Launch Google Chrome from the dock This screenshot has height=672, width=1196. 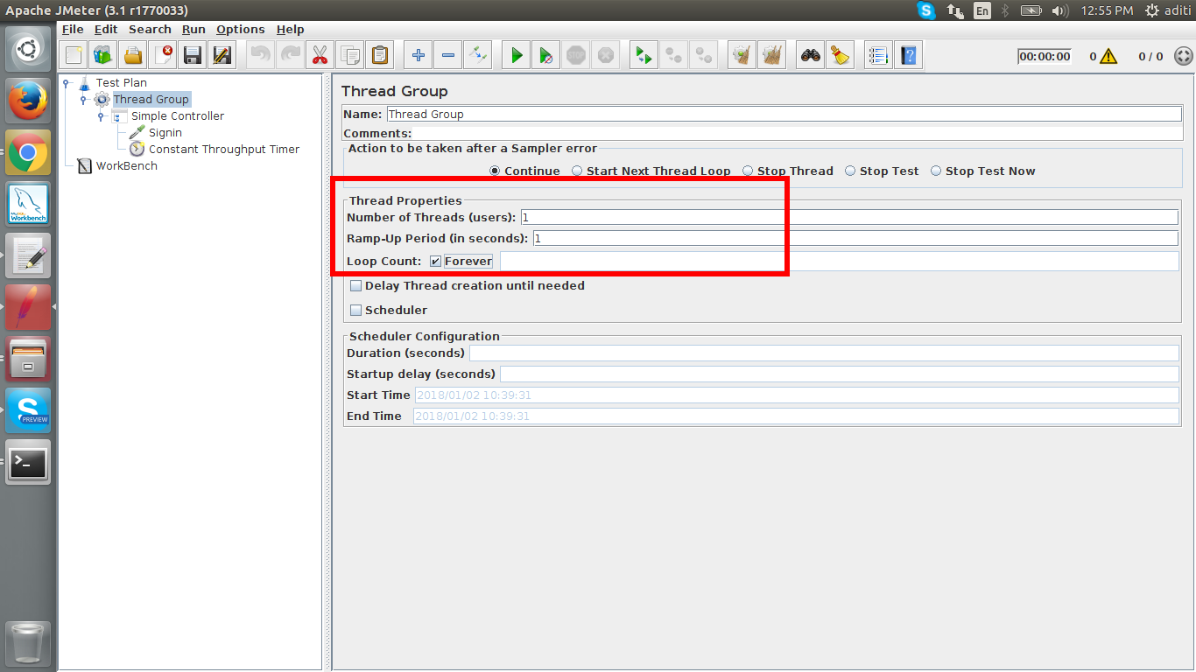coord(28,153)
